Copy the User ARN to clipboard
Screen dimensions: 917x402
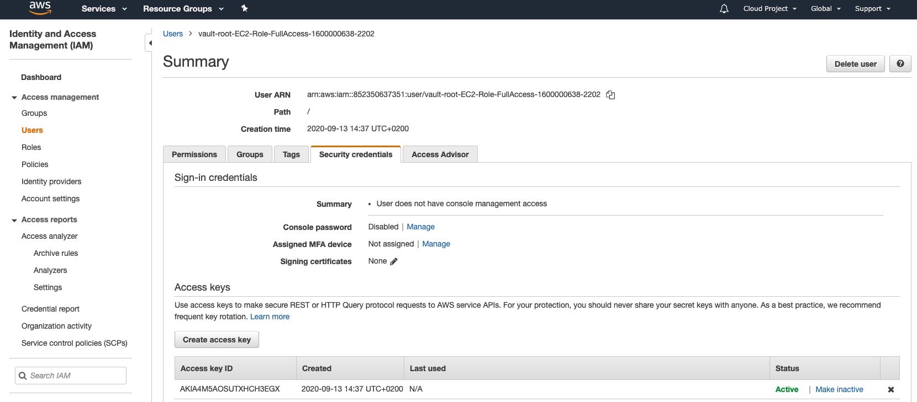[610, 95]
